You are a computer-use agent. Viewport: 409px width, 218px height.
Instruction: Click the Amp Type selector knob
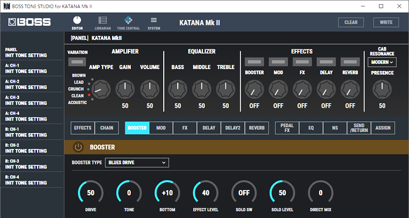click(x=101, y=89)
